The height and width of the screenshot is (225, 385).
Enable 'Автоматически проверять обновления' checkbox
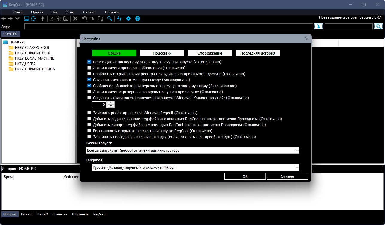tap(89, 68)
